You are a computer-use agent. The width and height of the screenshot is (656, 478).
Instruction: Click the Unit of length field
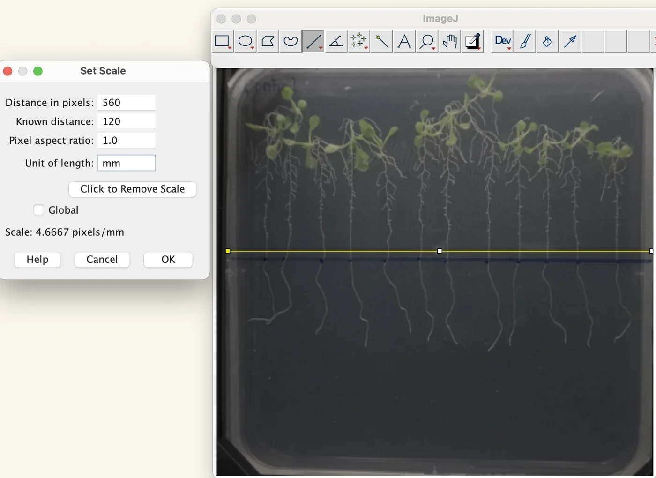(x=127, y=163)
